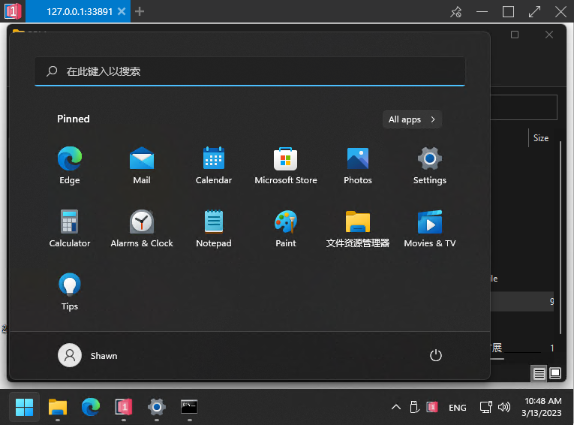The image size is (574, 425).
Task: Switch Explorer to details view icon
Action: pyautogui.click(x=539, y=374)
